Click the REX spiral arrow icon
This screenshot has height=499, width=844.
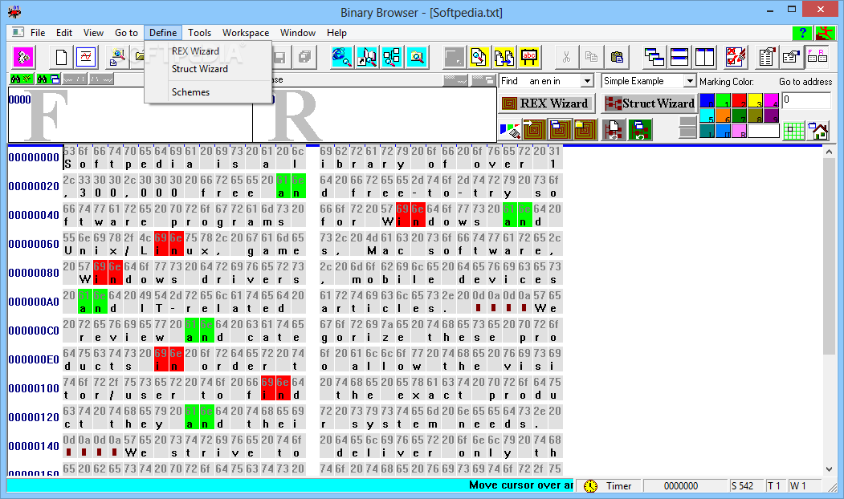[533, 130]
